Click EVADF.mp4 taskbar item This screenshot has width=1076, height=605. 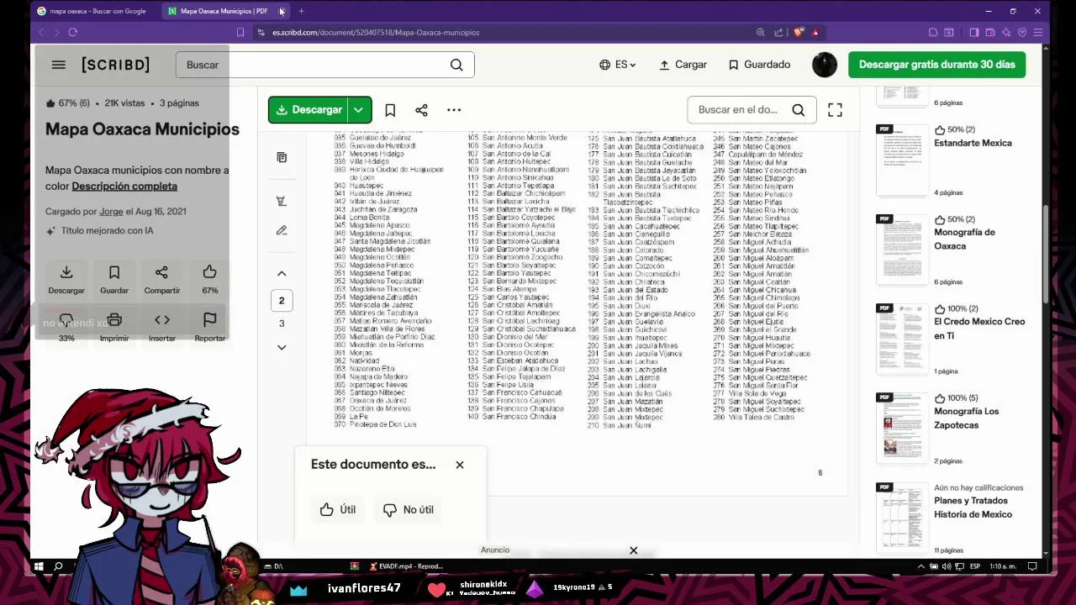point(406,566)
